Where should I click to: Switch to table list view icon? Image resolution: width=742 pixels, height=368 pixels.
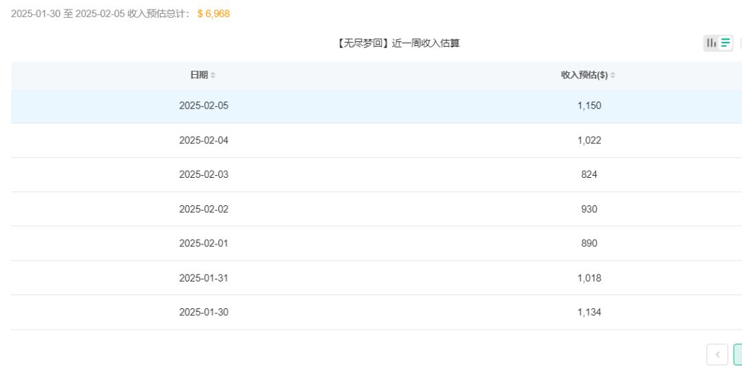point(726,43)
